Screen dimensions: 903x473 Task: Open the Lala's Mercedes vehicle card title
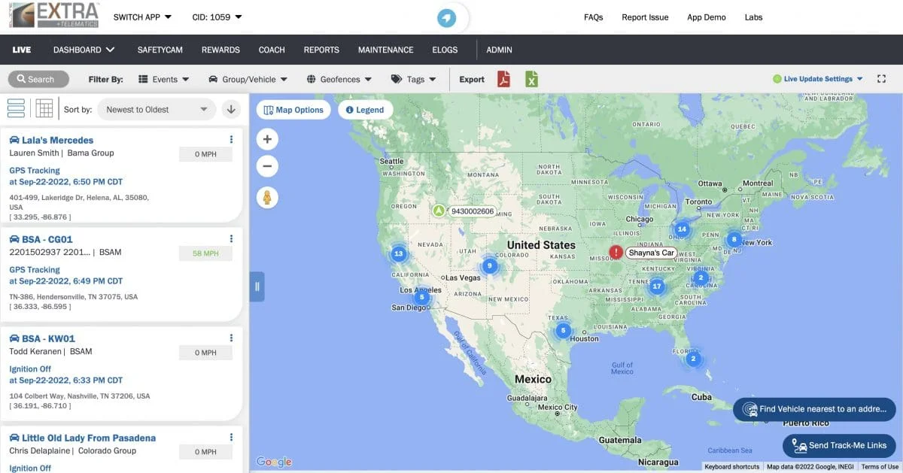pos(57,140)
